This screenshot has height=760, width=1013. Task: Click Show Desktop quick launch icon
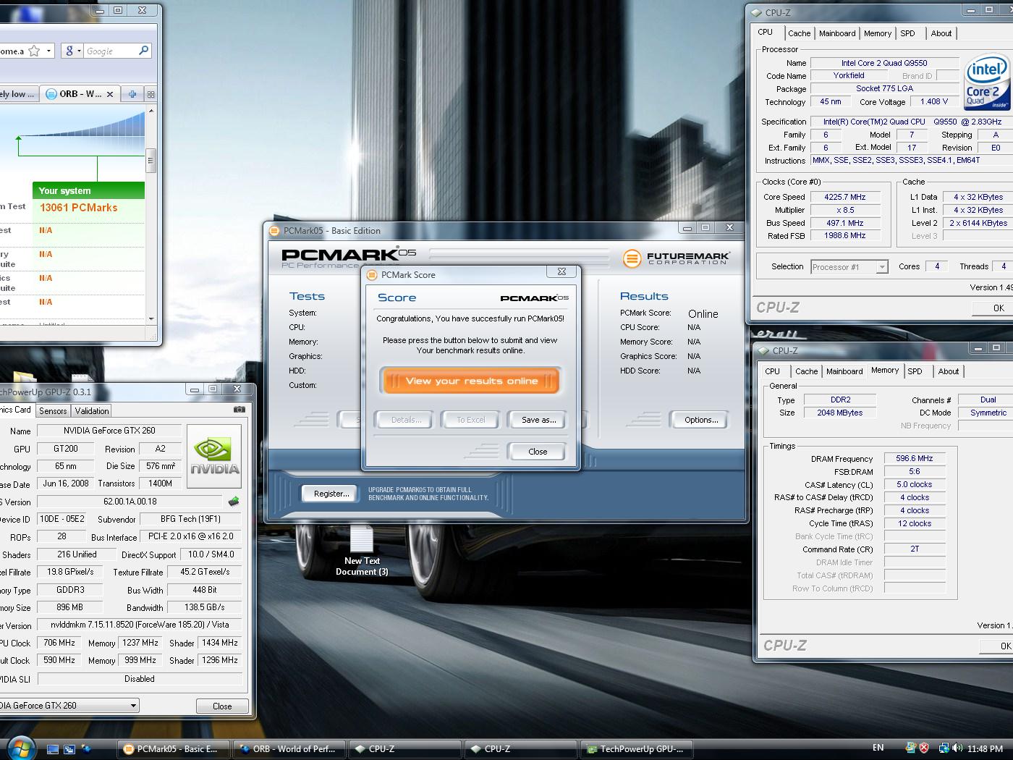click(x=53, y=749)
